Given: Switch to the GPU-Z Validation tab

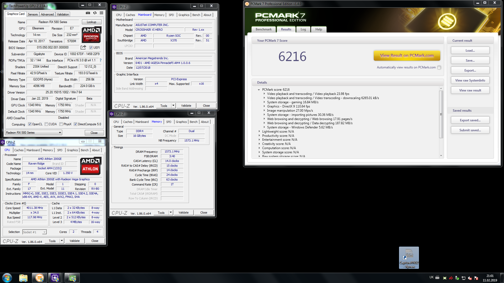Looking at the screenshot, I should tap(63, 14).
